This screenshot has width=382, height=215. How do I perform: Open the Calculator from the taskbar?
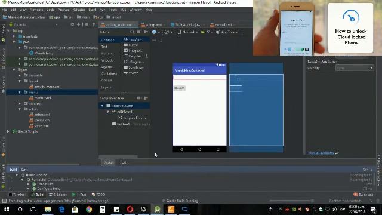coord(103,209)
